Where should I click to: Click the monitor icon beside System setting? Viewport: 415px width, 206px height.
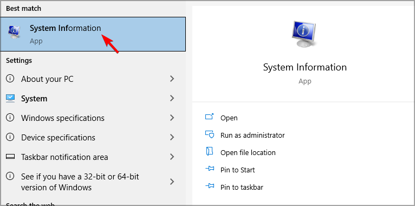(10, 98)
